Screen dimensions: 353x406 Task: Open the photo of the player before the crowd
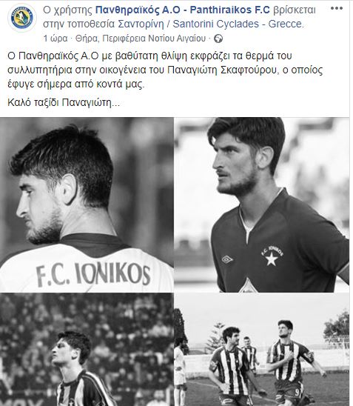click(x=87, y=350)
